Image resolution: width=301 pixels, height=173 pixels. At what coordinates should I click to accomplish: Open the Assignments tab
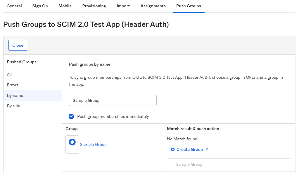[153, 6]
